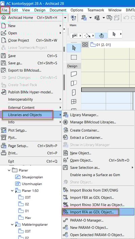
Task: Open Situasjonsplan in the navigator tree
Action: click(x=32, y=177)
